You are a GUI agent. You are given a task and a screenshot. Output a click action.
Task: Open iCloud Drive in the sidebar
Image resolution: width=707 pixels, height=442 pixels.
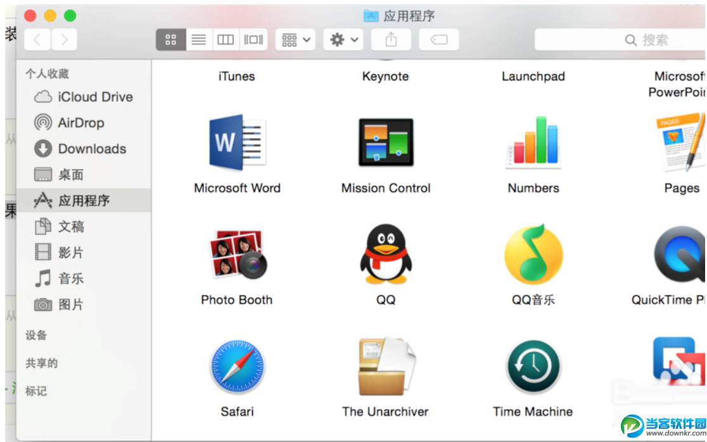84,97
